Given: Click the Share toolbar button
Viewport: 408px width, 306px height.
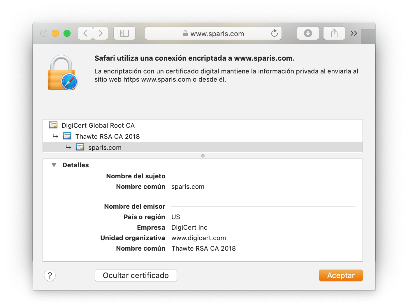Looking at the screenshot, I should tap(334, 33).
